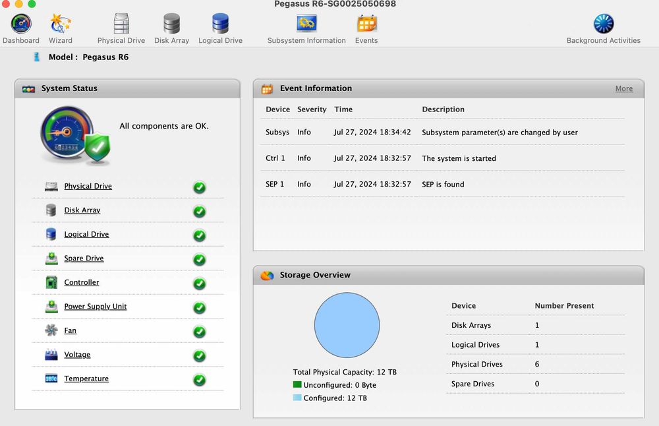Click the green check for Fan status
This screenshot has width=659, height=426.
pyautogui.click(x=199, y=332)
